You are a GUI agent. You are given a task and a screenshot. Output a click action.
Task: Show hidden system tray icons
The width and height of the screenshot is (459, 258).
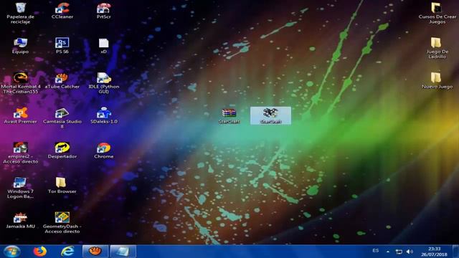point(388,252)
